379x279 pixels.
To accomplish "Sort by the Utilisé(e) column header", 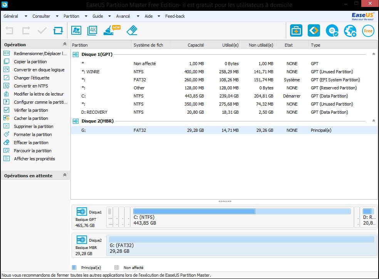I will [x=223, y=45].
